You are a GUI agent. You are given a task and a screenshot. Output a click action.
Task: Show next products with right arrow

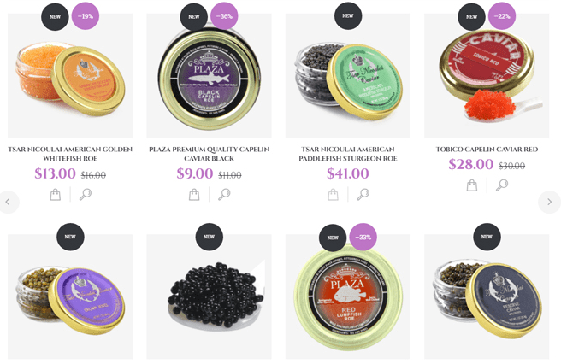click(550, 202)
